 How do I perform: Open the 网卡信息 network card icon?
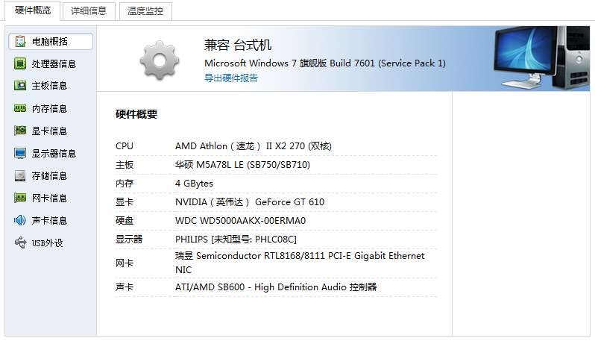tap(20, 198)
